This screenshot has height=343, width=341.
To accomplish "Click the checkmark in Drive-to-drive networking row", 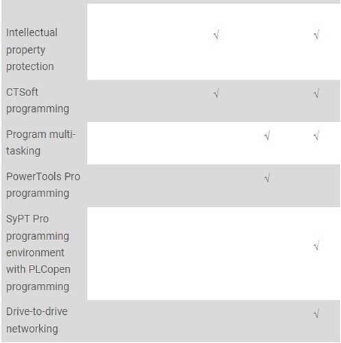I will [316, 314].
